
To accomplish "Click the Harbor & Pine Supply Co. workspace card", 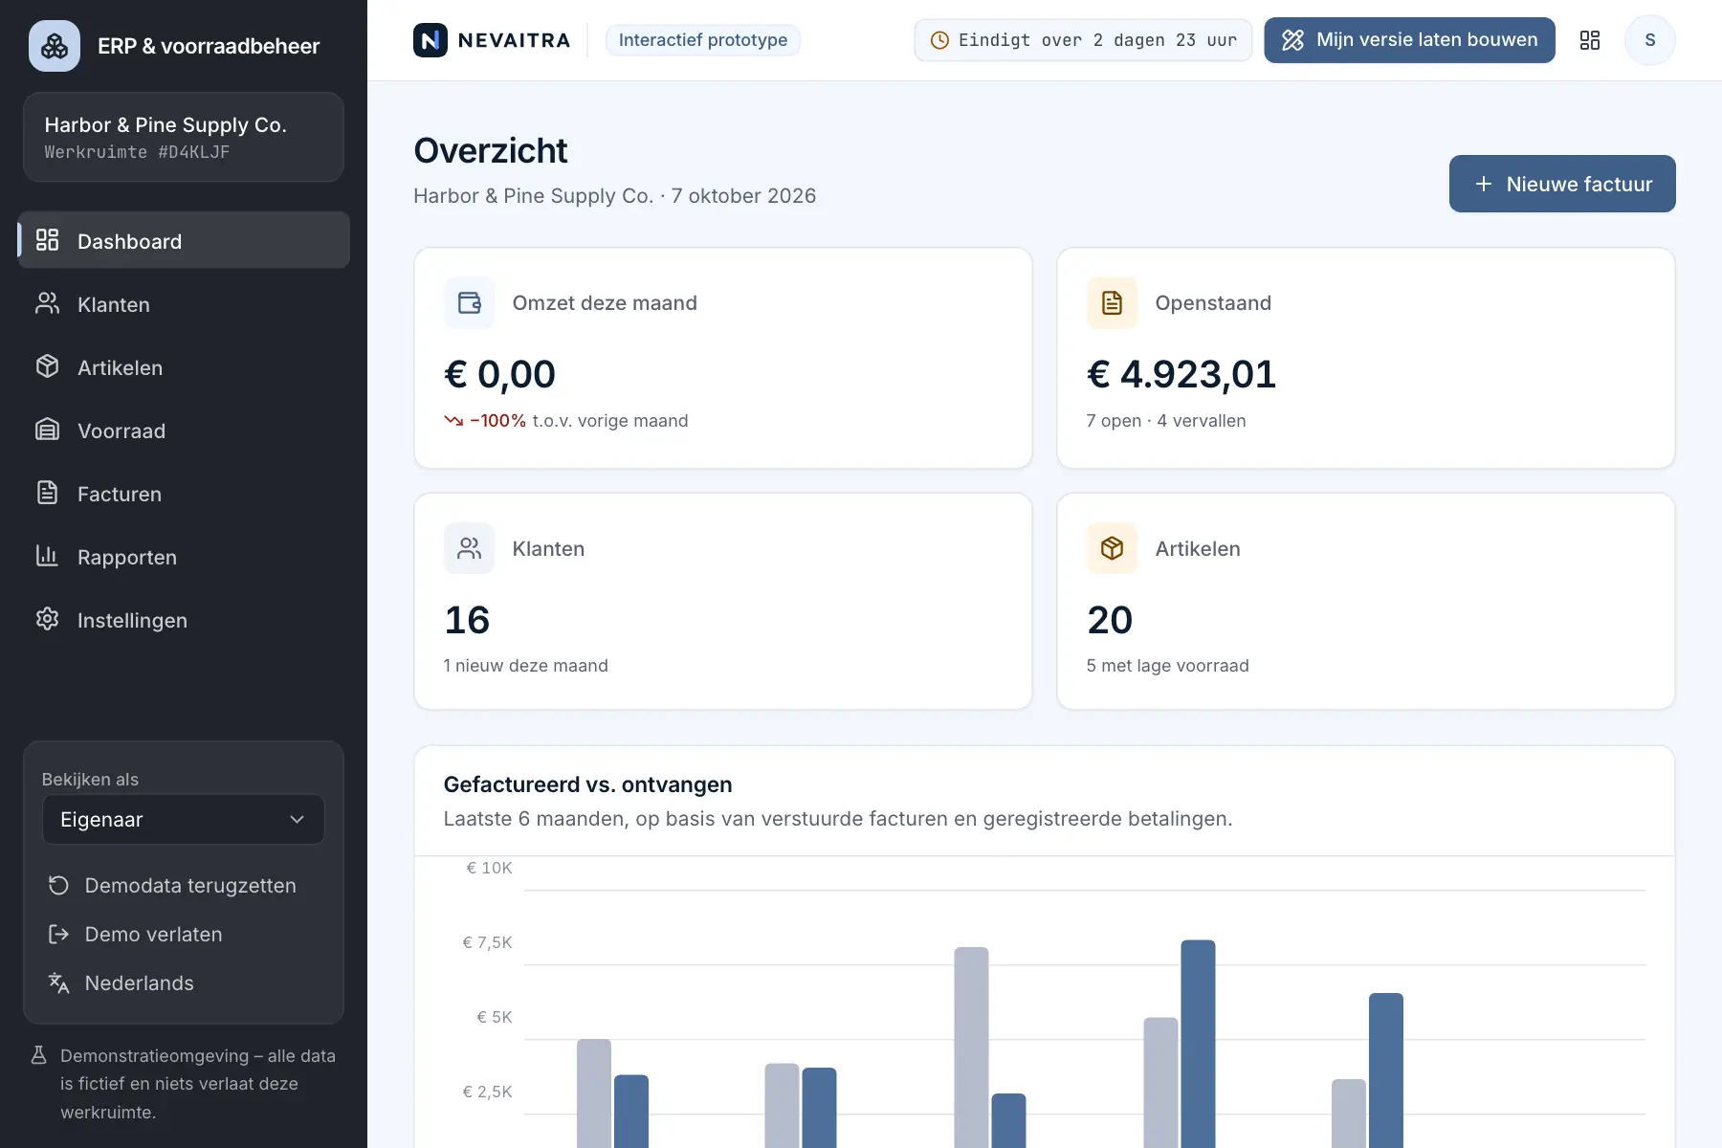I will [184, 137].
